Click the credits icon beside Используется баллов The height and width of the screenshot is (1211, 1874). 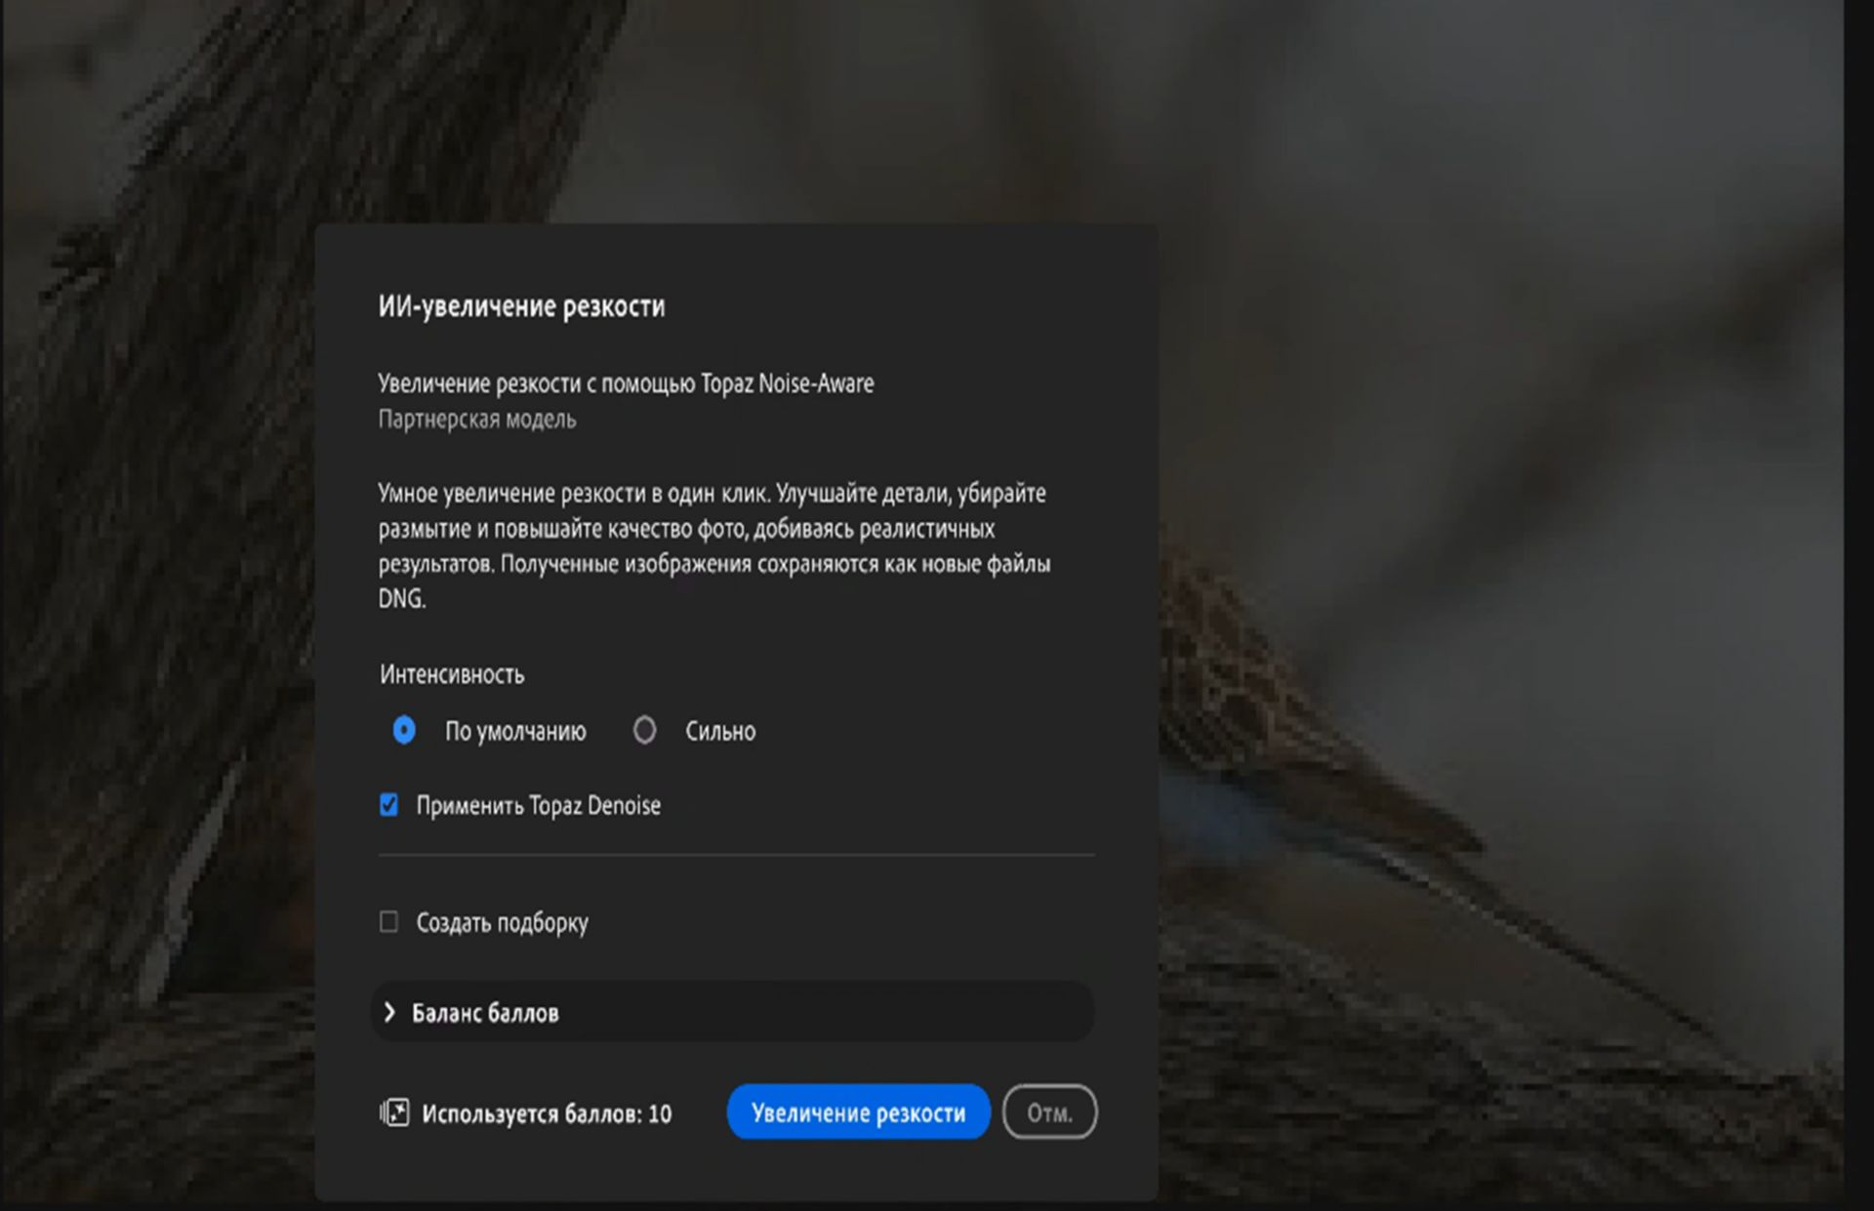pyautogui.click(x=394, y=1112)
